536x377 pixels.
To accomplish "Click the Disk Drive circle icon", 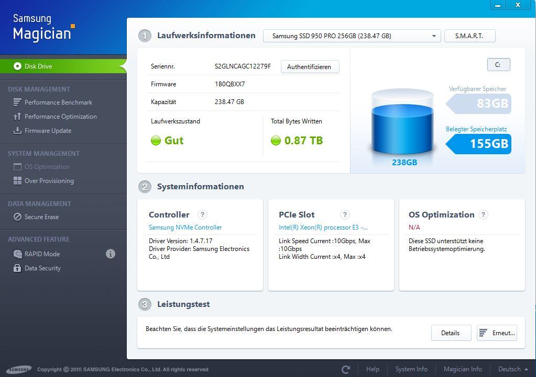I will click(17, 66).
